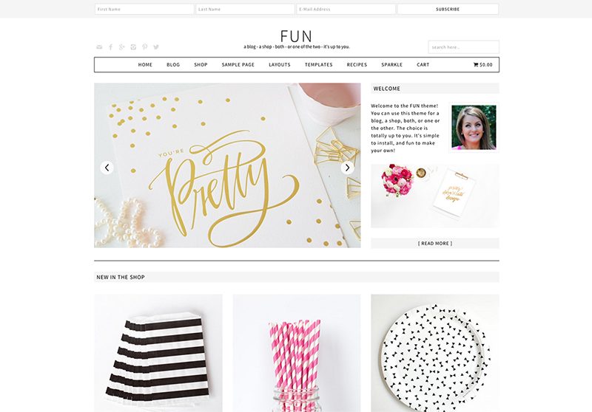Open the Twitter bird icon

(156, 47)
